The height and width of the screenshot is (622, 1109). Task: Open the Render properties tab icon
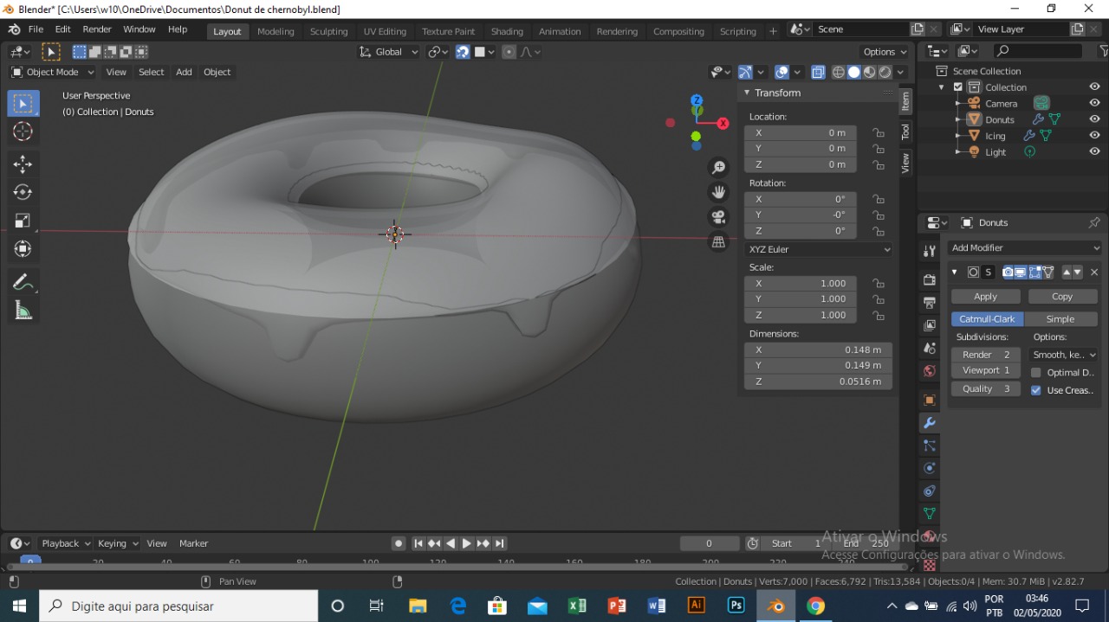point(929,279)
